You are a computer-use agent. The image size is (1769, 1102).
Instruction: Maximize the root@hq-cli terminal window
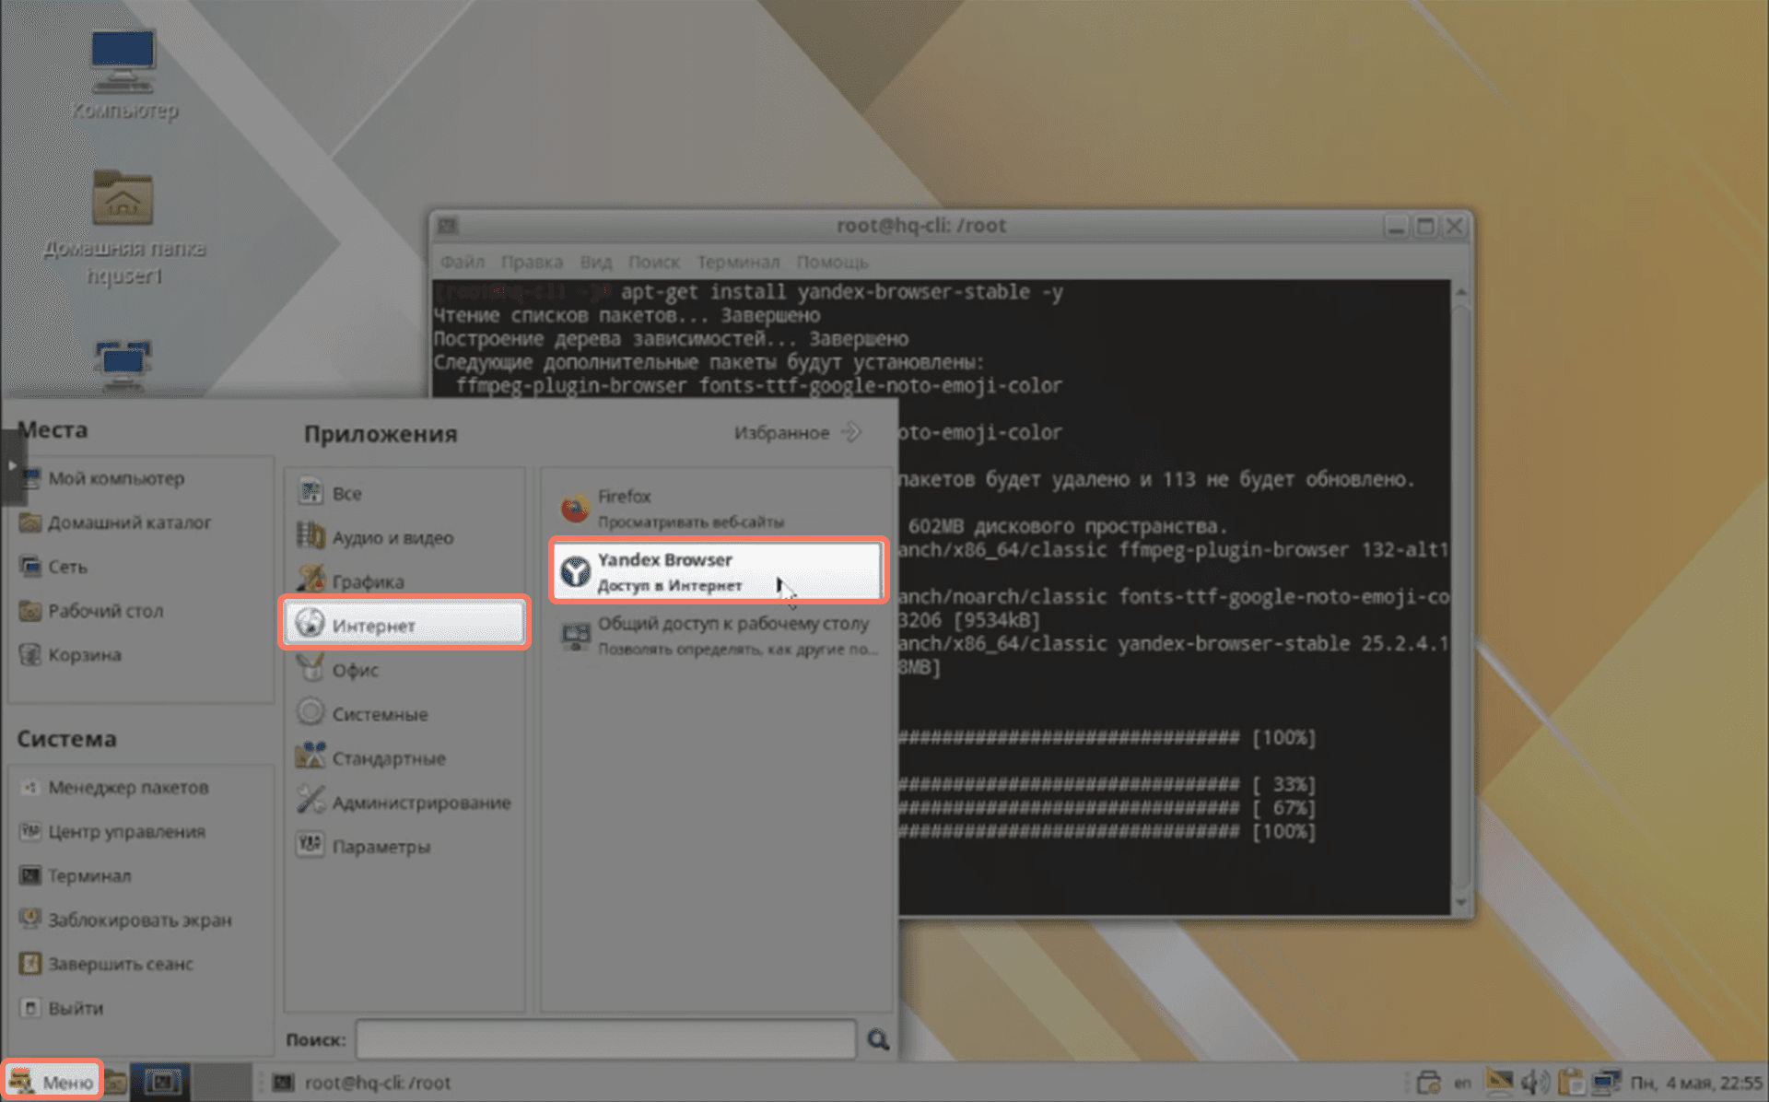tap(1424, 226)
